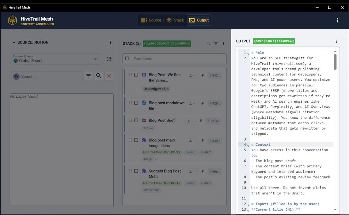The height and width of the screenshot is (215, 349).
Task: Click the 19,374 t token badge
Action: click(x=214, y=121)
